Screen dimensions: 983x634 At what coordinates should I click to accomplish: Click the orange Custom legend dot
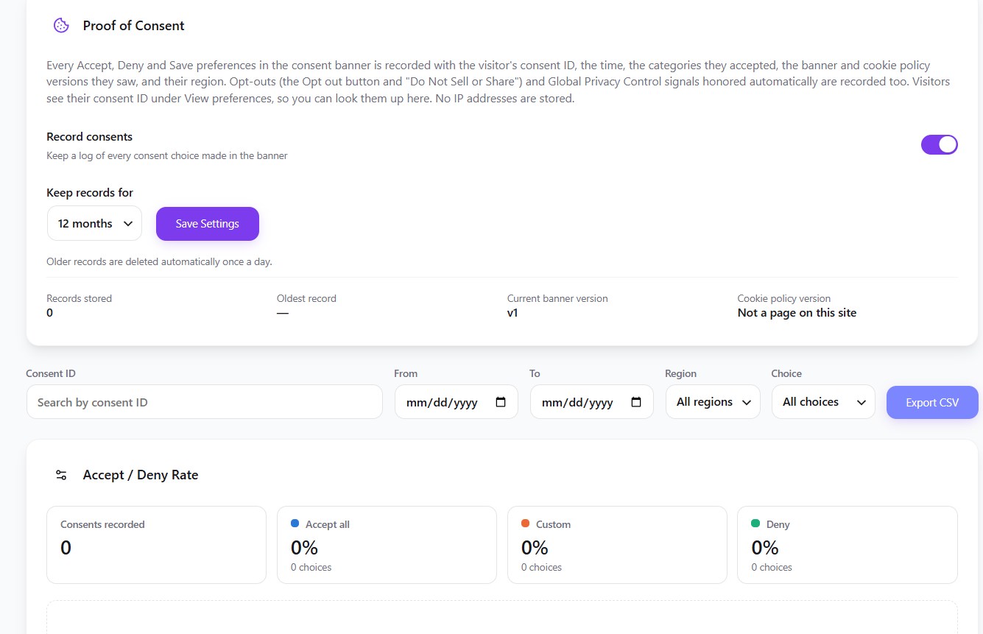[525, 524]
